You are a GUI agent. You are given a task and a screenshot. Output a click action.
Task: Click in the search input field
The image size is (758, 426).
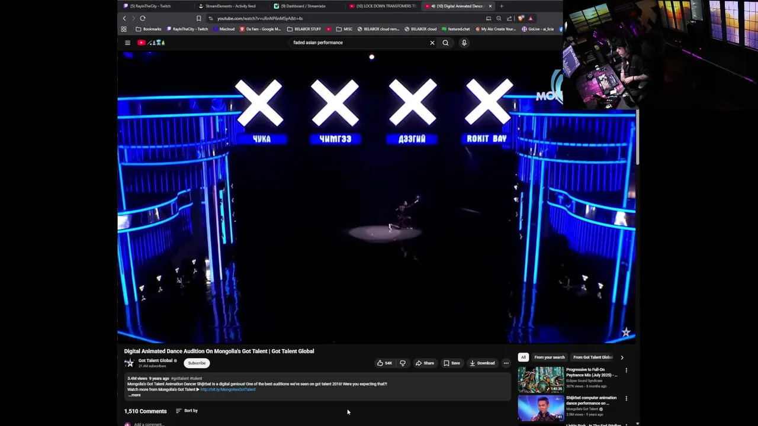click(x=358, y=43)
